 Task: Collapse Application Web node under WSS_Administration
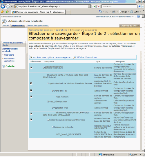(x=53, y=108)
